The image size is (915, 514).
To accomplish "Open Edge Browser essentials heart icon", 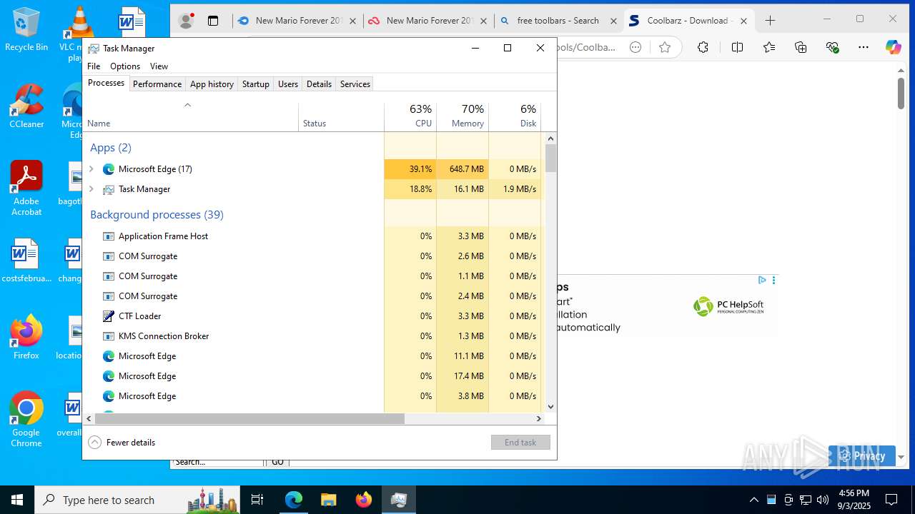I will [x=832, y=47].
